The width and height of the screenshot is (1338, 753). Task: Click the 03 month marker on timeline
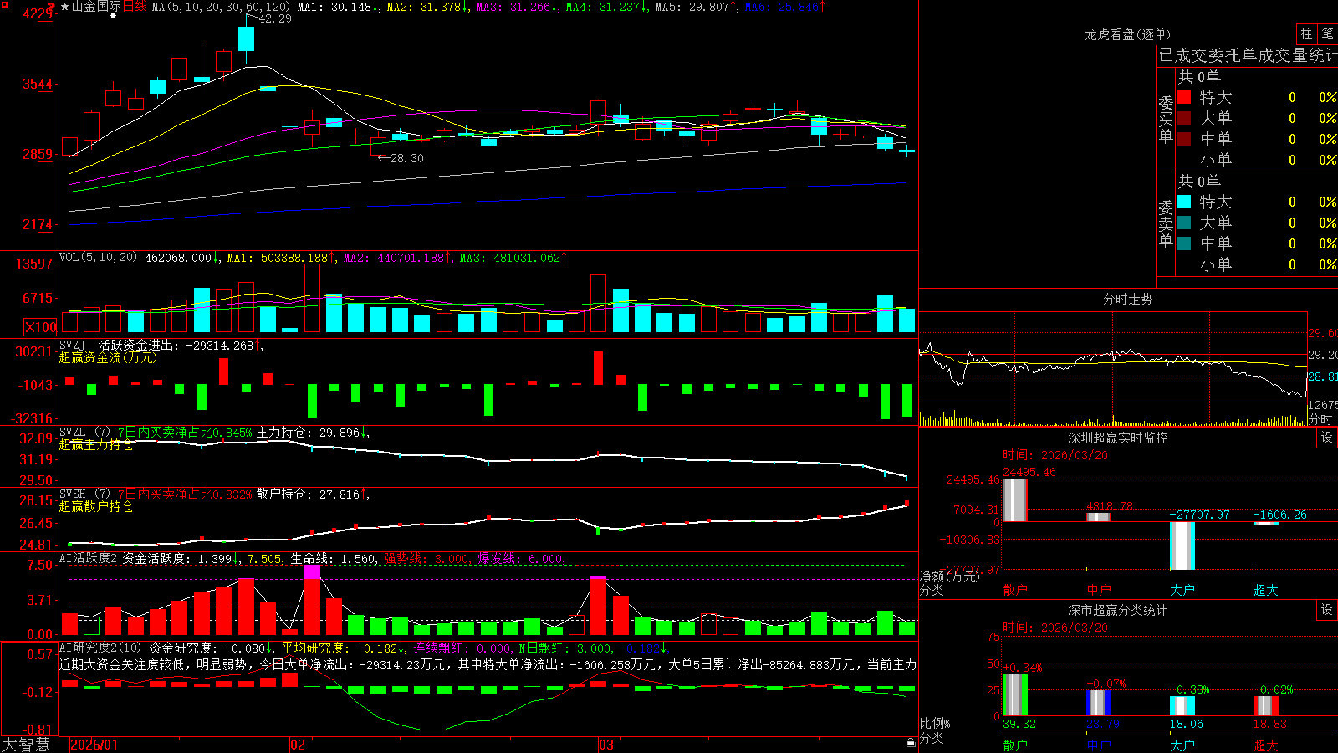click(606, 745)
